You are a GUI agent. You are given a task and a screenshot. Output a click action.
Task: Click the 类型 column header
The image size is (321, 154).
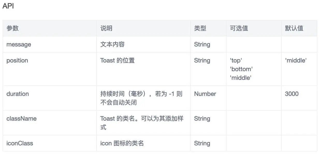pos(200,28)
